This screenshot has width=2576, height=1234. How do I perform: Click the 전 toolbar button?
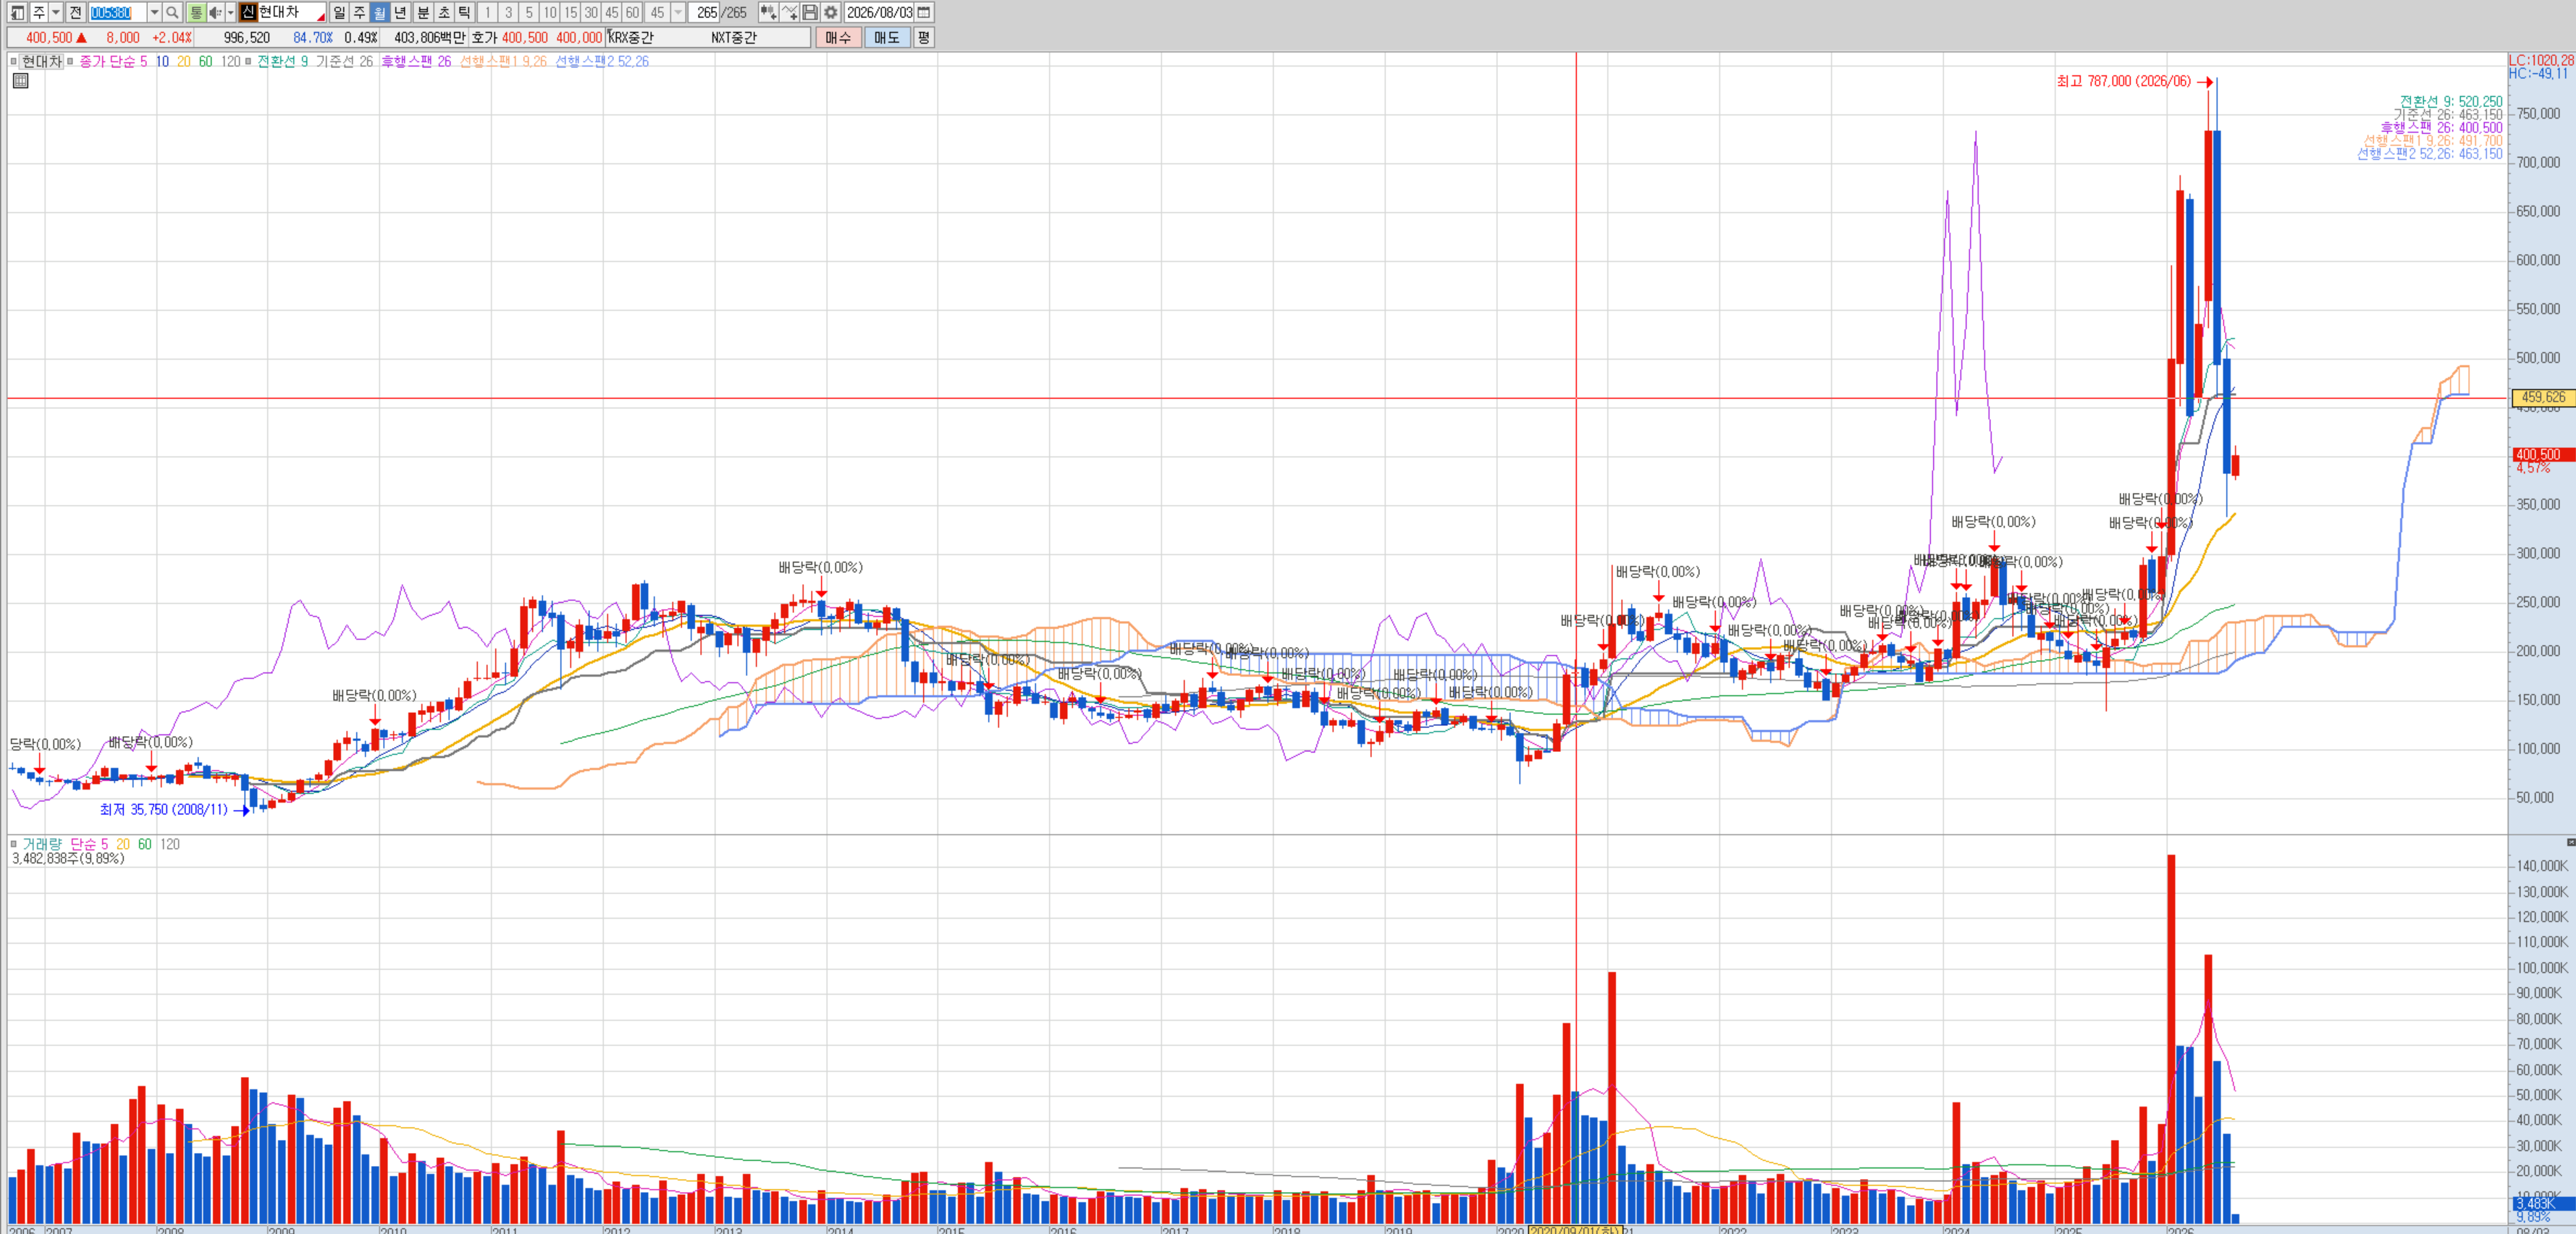[x=75, y=12]
